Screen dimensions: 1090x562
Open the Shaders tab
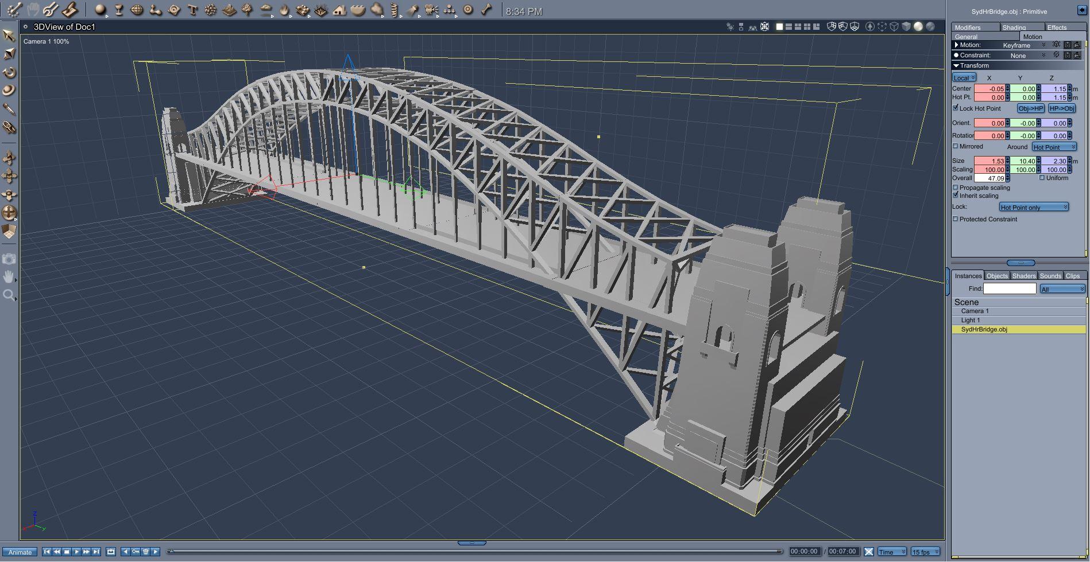click(1024, 276)
